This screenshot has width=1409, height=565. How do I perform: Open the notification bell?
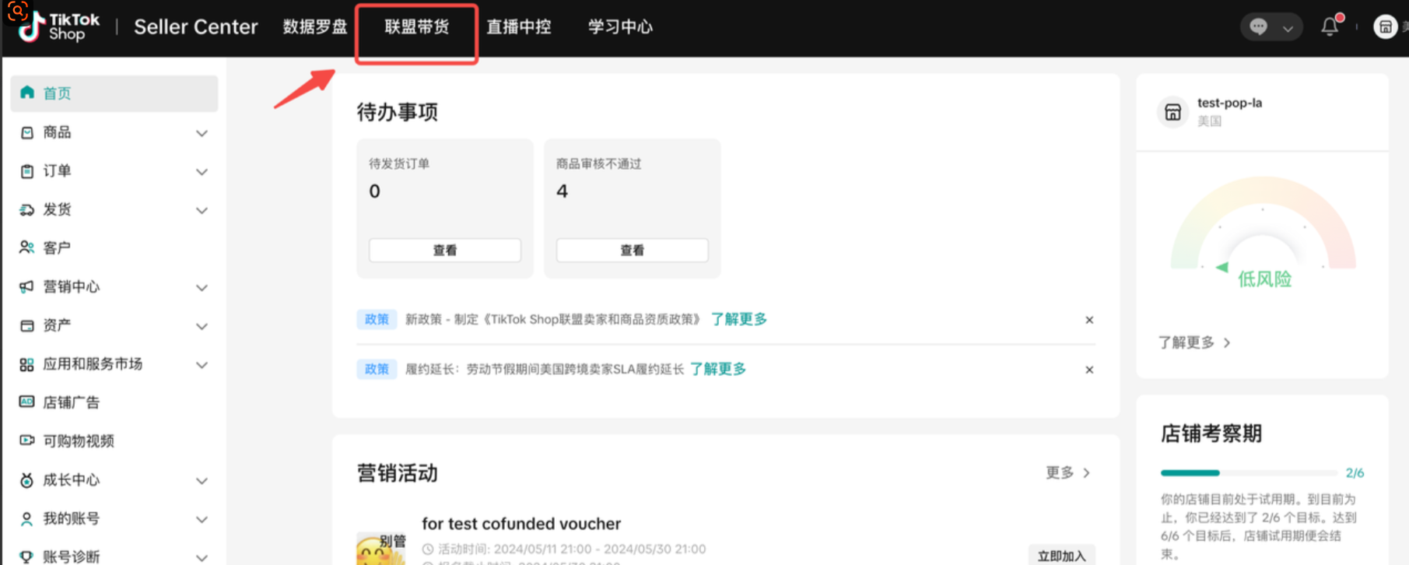click(1330, 26)
